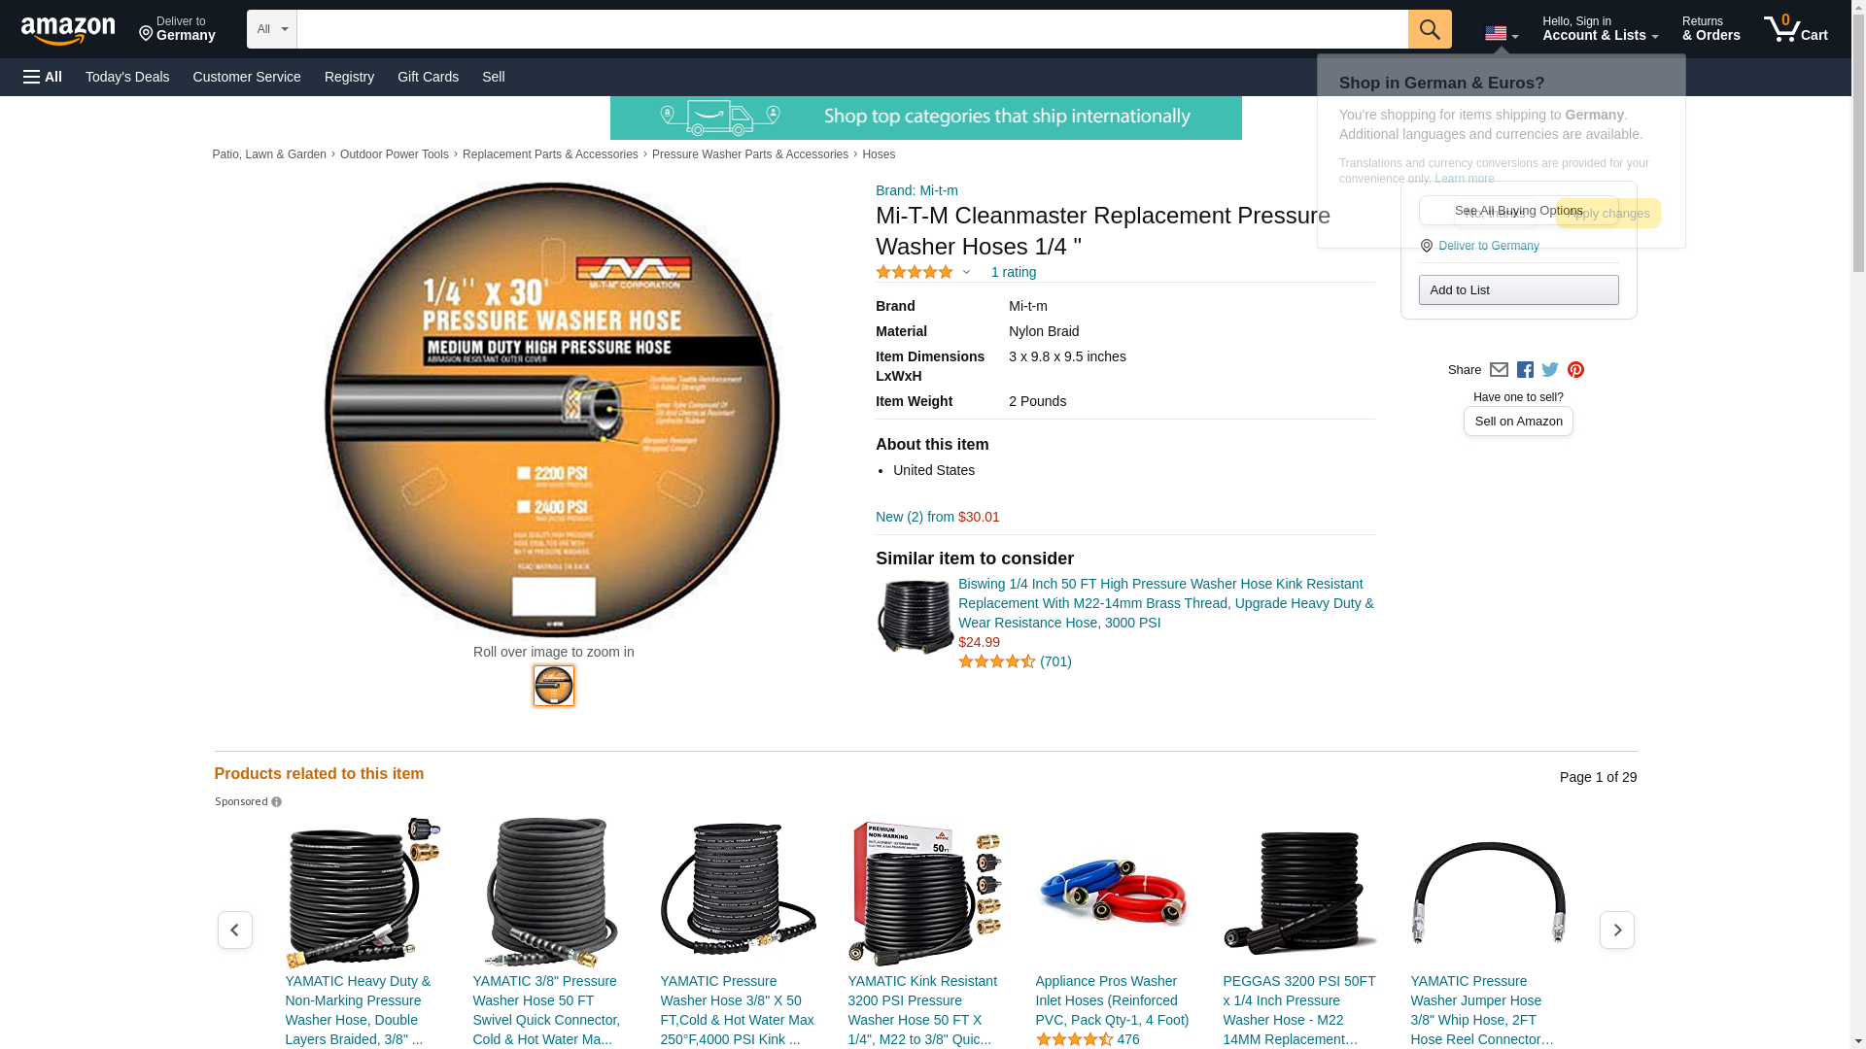Select the product image thumbnail
The width and height of the screenshot is (1866, 1049).
554,686
